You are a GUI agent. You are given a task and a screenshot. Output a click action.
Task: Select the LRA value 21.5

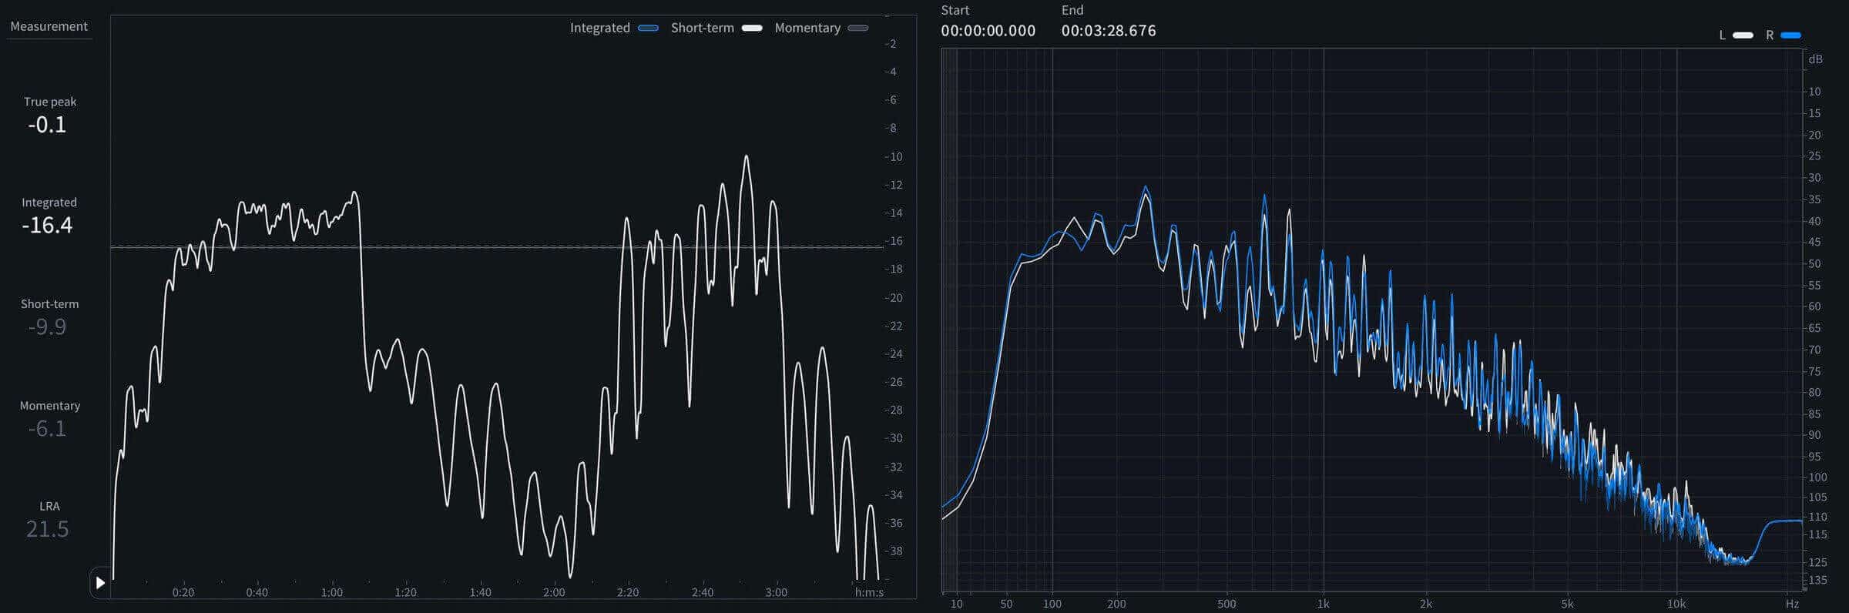pos(47,530)
